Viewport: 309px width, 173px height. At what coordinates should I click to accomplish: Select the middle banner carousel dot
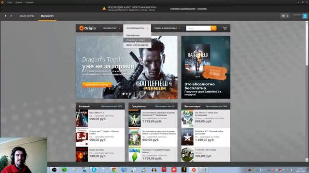pos(126,94)
